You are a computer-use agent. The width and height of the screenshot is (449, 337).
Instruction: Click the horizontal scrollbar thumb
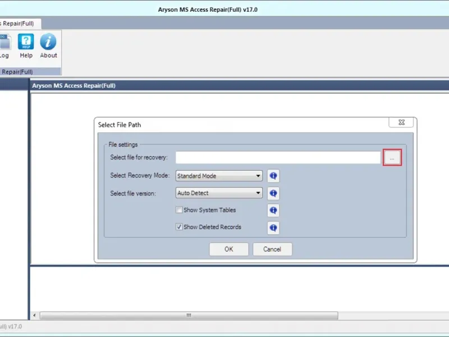pos(189,316)
